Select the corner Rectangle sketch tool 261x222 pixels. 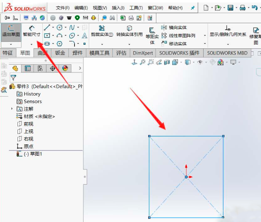(47, 35)
